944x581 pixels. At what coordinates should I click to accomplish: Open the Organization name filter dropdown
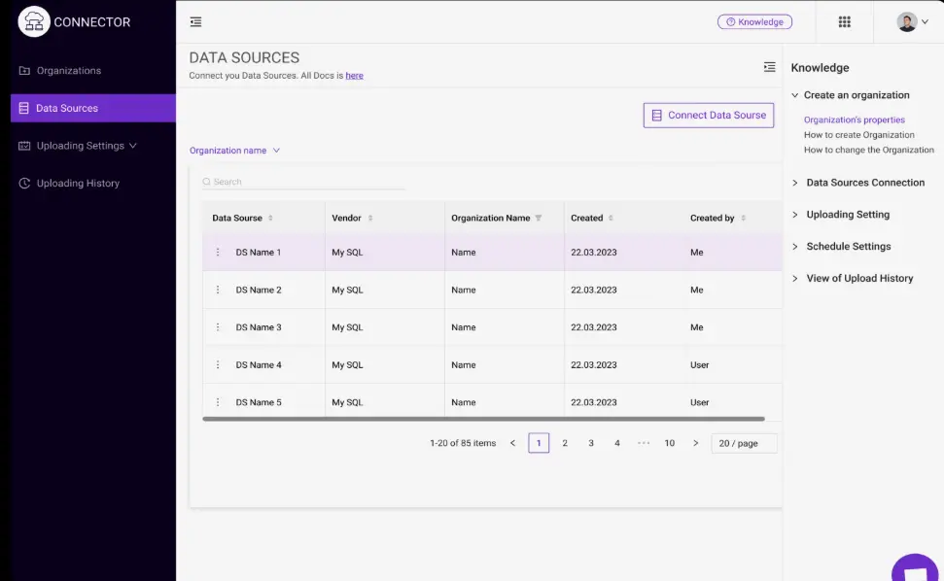coord(234,151)
